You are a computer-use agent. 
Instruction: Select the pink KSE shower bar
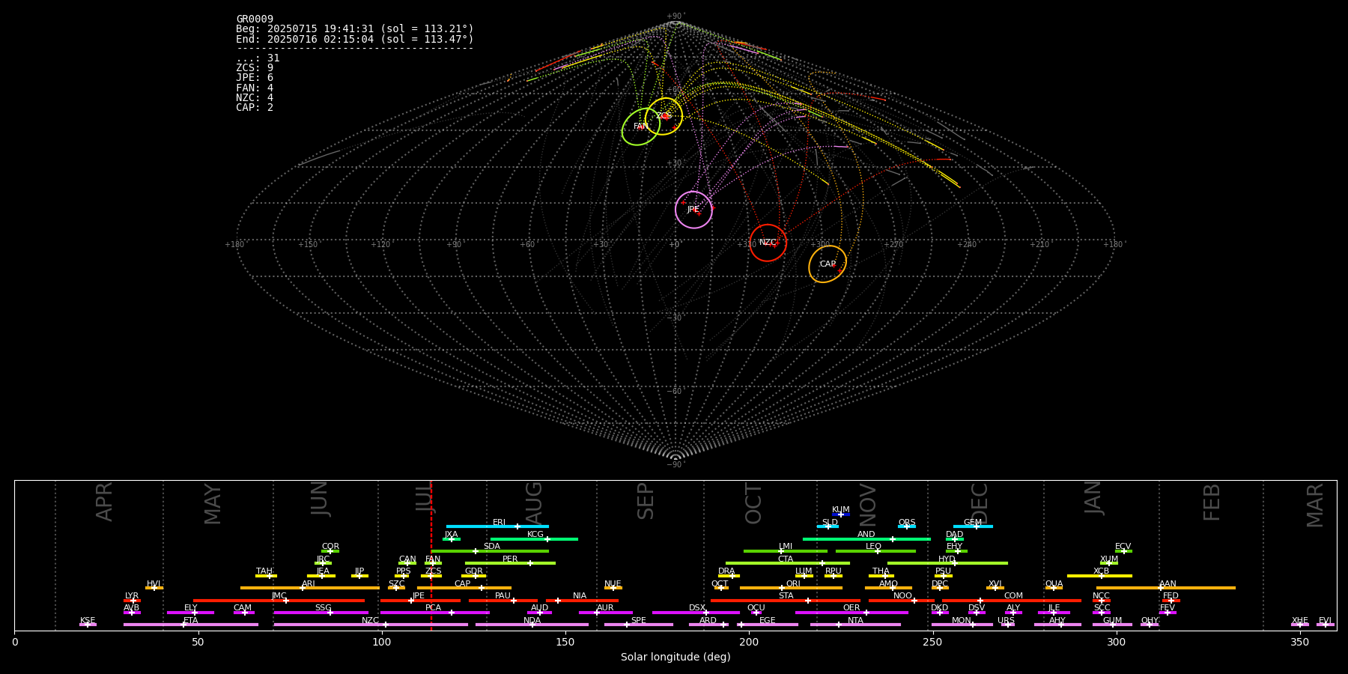(x=88, y=625)
